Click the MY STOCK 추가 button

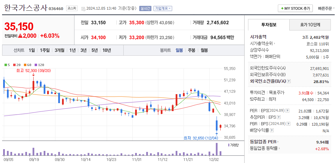tap(295, 8)
